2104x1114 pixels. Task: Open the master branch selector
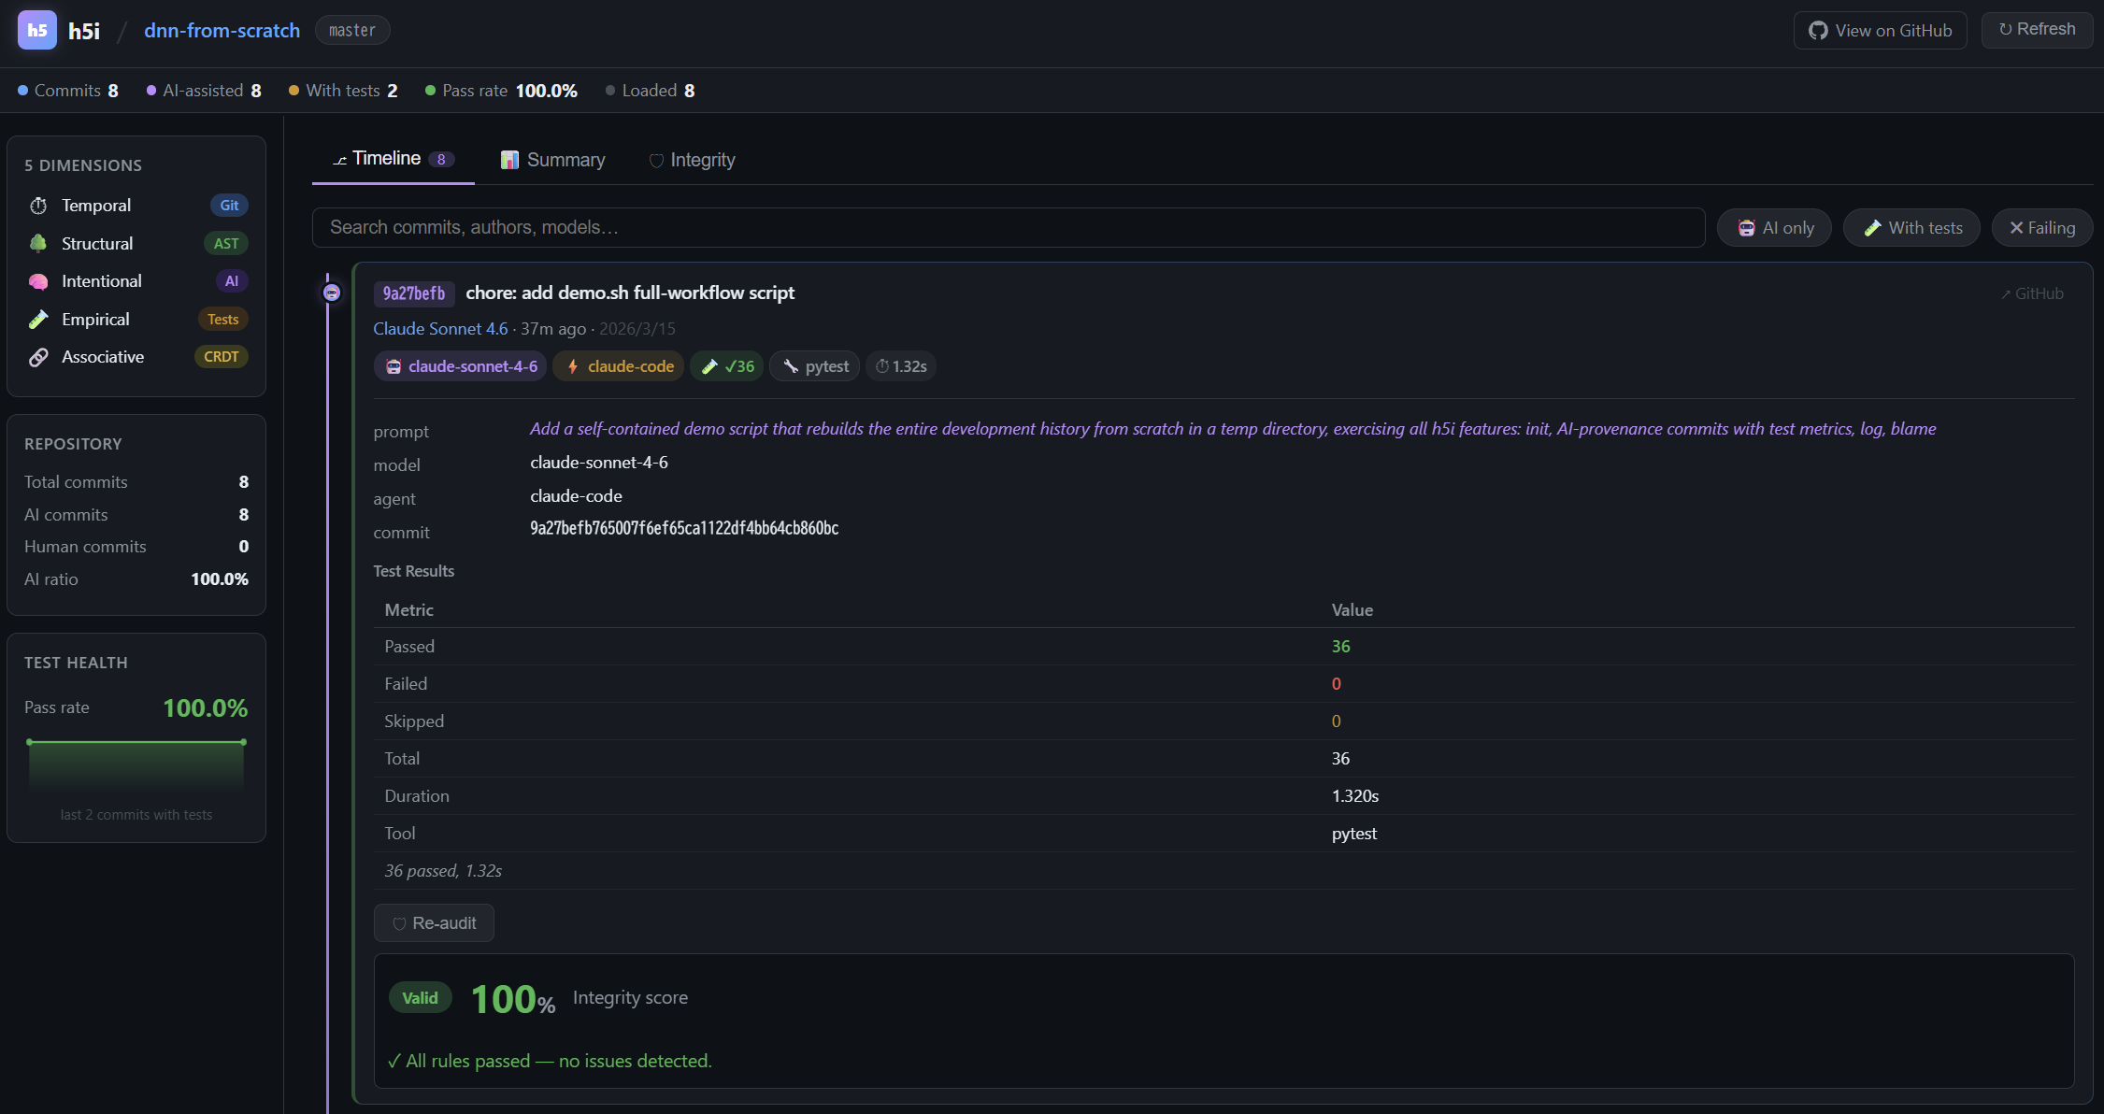pyautogui.click(x=352, y=30)
